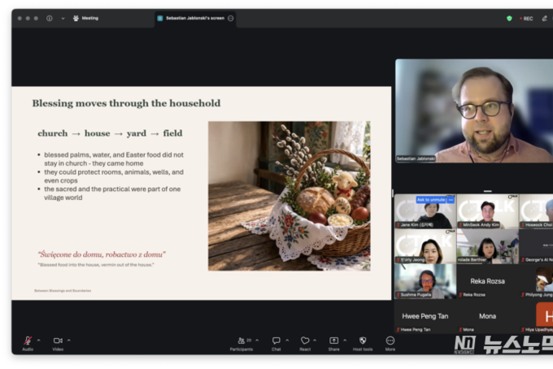Viewport: 553px width, 369px height.
Task: Select the Meeting tab
Action: click(x=85, y=18)
